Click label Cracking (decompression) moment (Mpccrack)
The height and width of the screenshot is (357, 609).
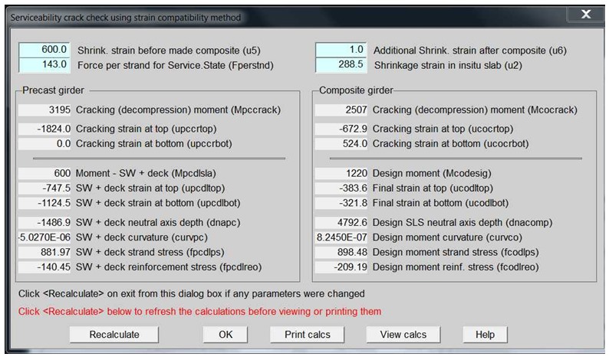tap(178, 110)
